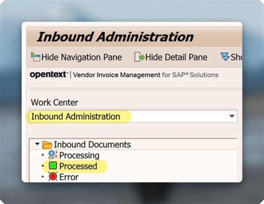Click the Processing gears icon
Viewport: 264px width, 204px height.
click(x=53, y=155)
